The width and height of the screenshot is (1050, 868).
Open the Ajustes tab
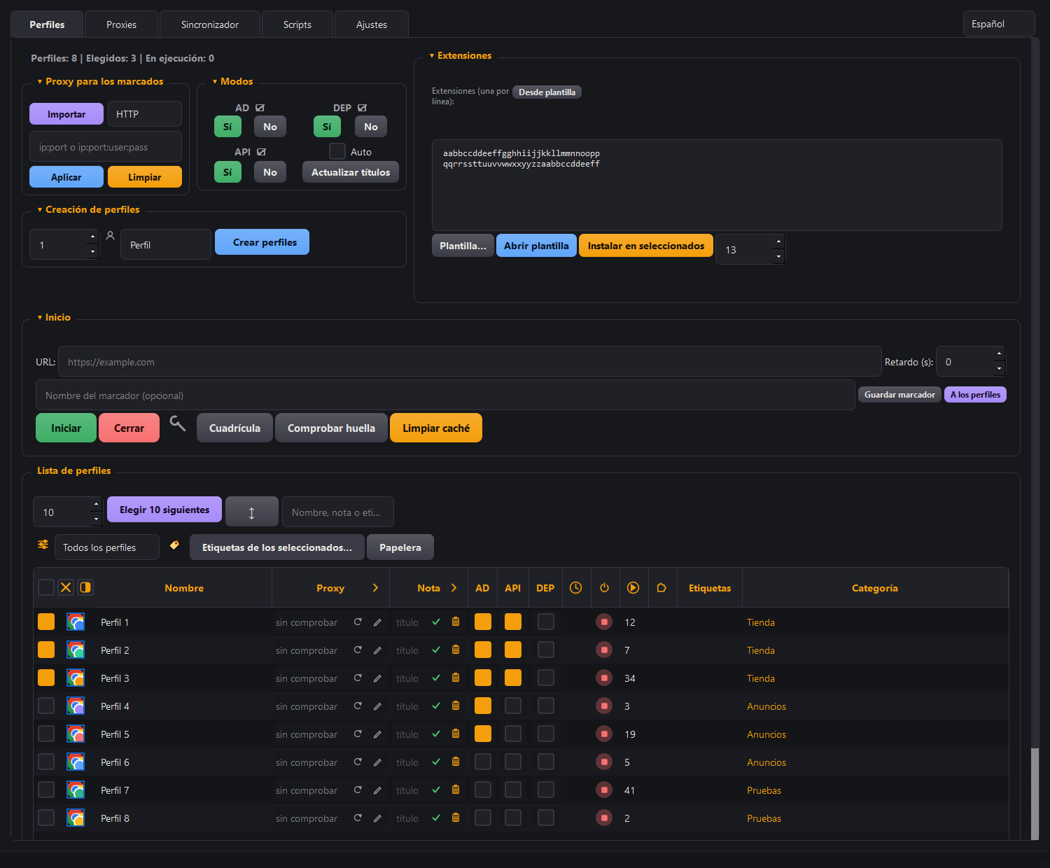click(x=372, y=24)
